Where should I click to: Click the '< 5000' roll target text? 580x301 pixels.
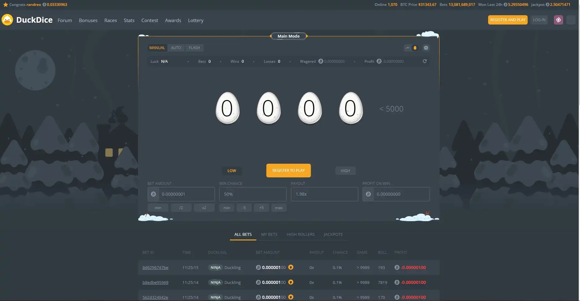pos(391,109)
